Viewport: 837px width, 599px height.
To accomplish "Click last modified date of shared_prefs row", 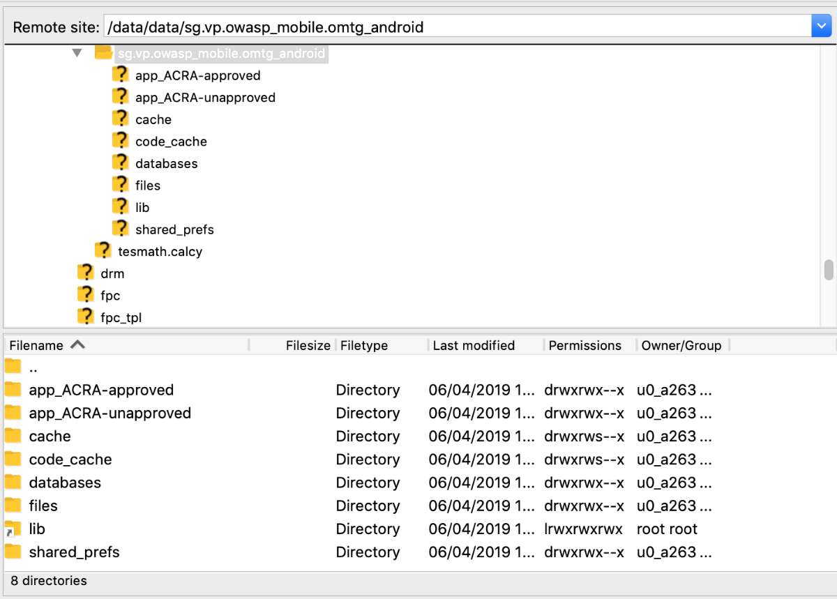I will tap(482, 552).
